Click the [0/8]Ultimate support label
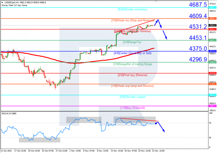217x153 pixels. (x=133, y=97)
